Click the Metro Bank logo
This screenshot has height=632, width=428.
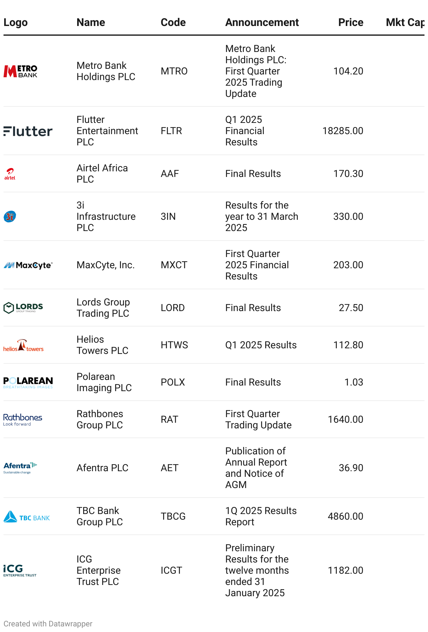[20, 71]
